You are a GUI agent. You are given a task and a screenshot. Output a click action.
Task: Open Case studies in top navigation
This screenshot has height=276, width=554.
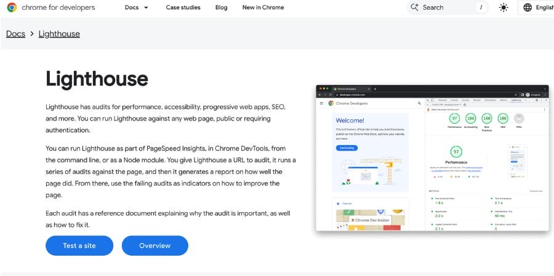tap(183, 7)
